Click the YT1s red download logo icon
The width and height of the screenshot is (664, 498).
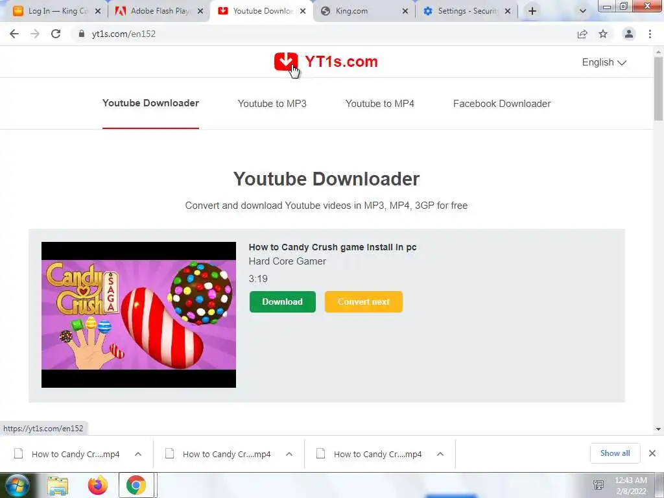[x=286, y=62]
